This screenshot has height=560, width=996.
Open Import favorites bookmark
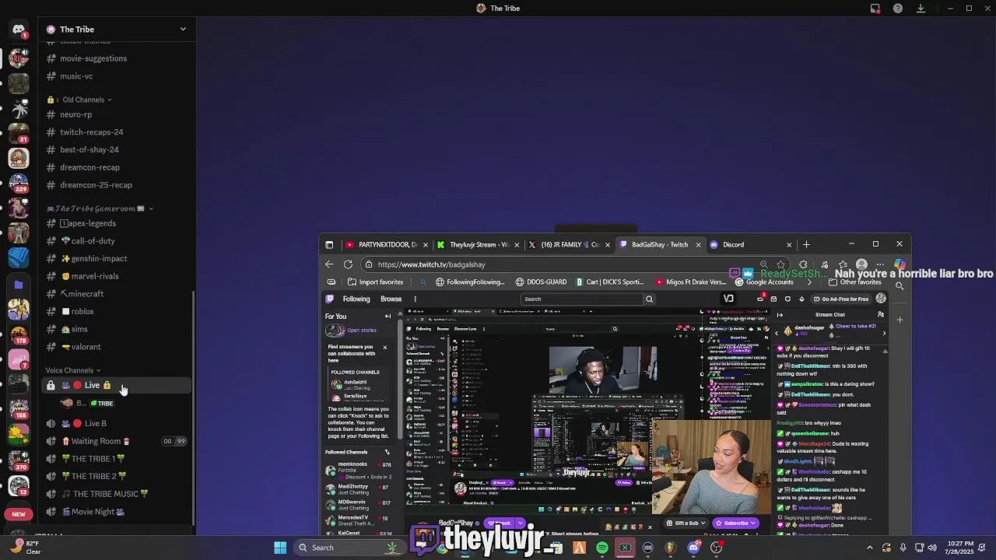376,282
